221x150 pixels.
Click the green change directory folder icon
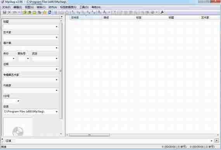point(24,12)
